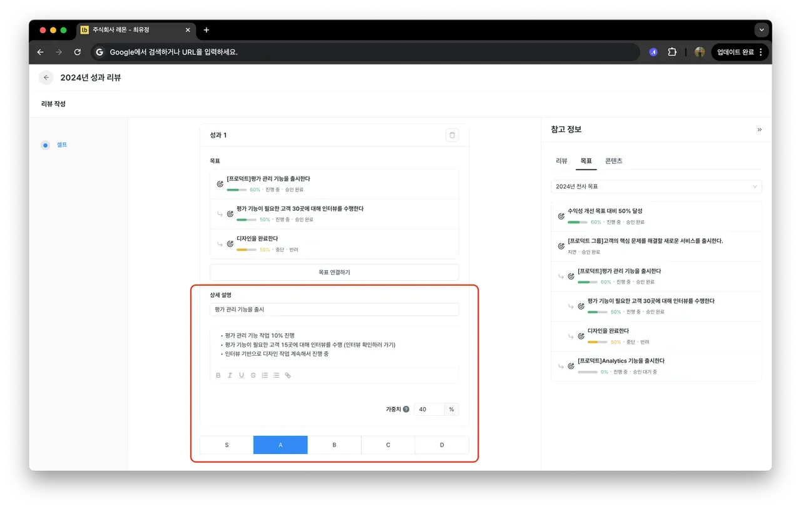This screenshot has height=509, width=801.
Task: Select grade B
Action: (334, 445)
